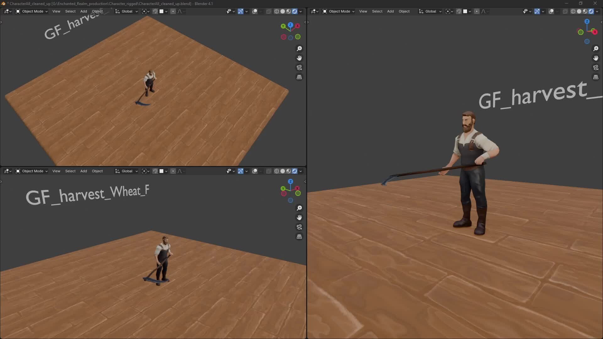Click the zoom magnifier icon in the right viewport
Viewport: 603px width, 339px height.
[x=596, y=49]
